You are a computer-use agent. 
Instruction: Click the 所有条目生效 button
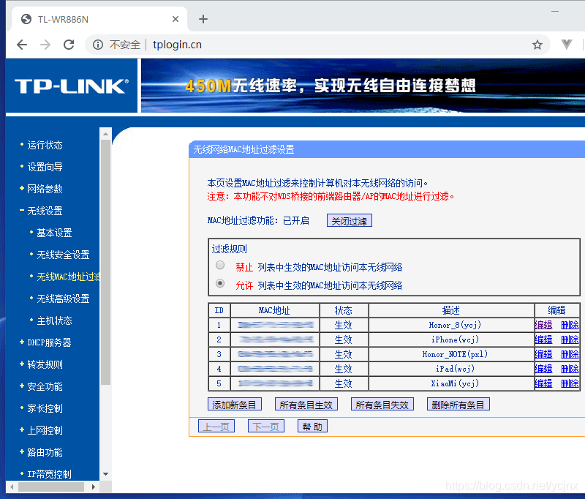pos(306,404)
